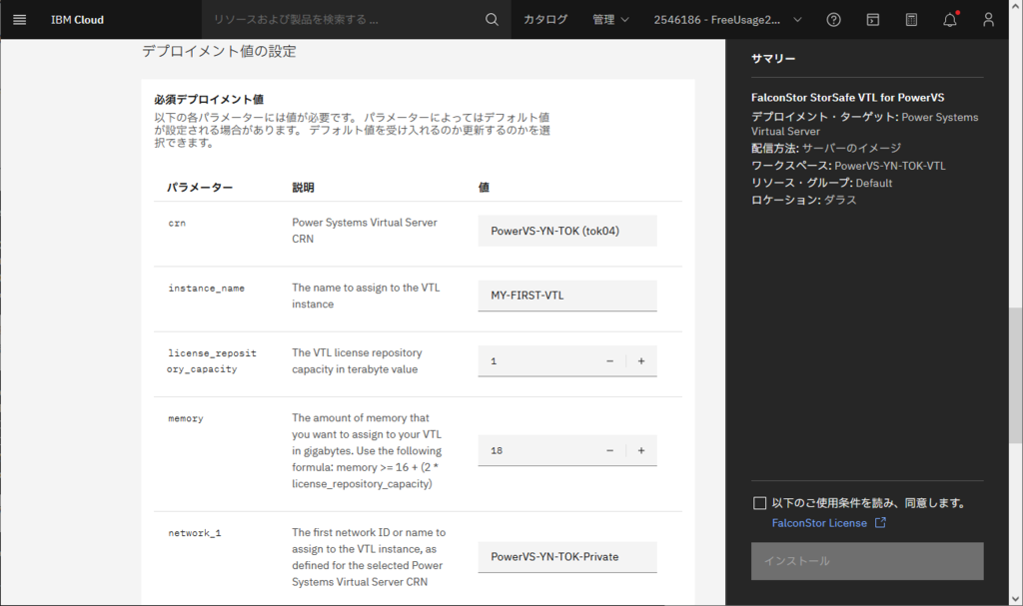1023x606 pixels.
Task: Click Power Systems Virtual Server CRN description
Action: click(x=364, y=231)
